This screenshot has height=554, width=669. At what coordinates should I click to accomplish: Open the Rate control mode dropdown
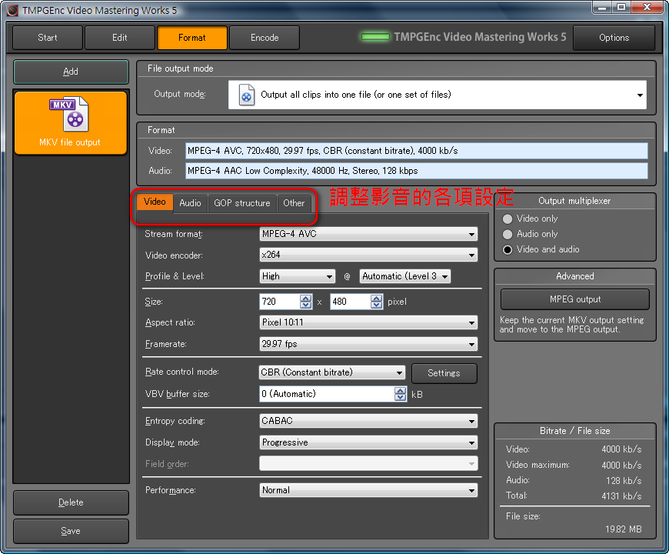332,372
